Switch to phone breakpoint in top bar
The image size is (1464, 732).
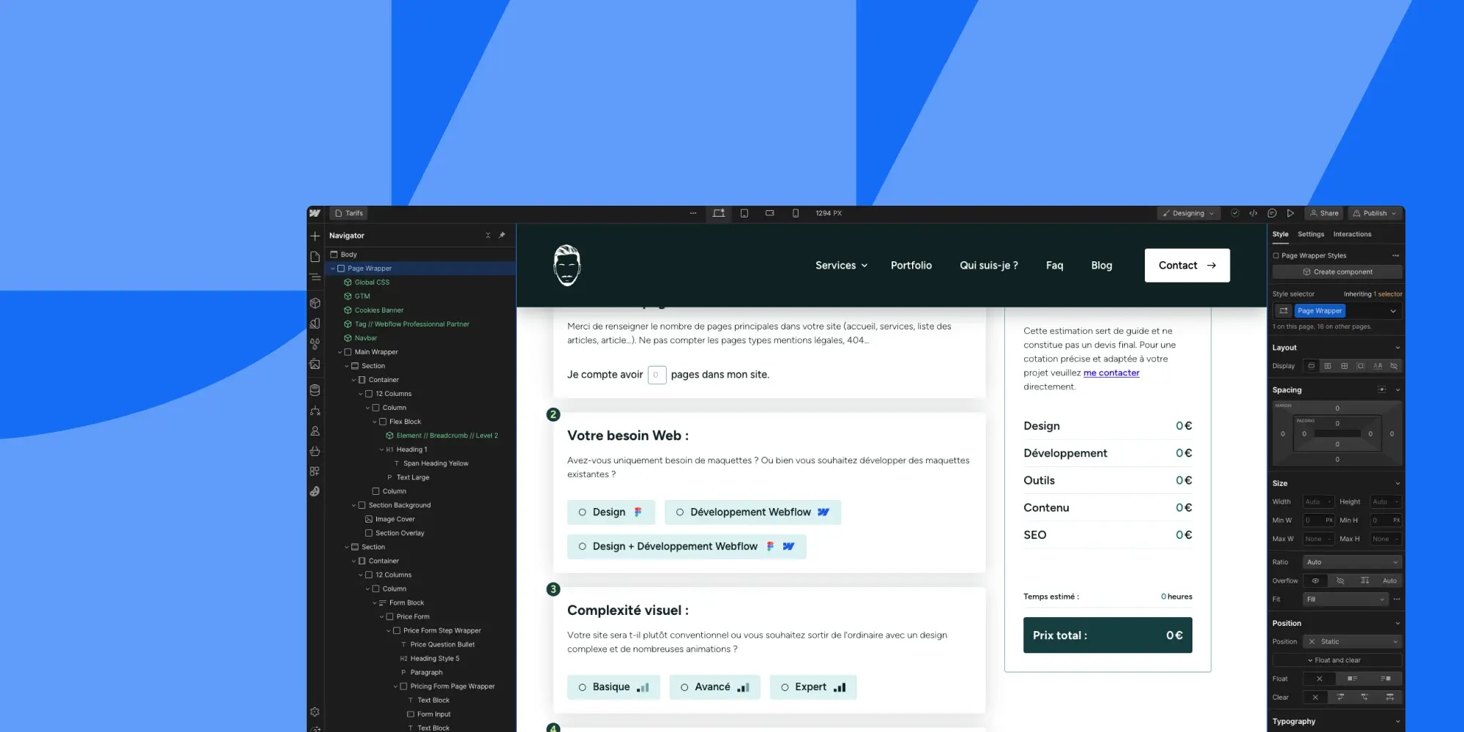pos(795,213)
